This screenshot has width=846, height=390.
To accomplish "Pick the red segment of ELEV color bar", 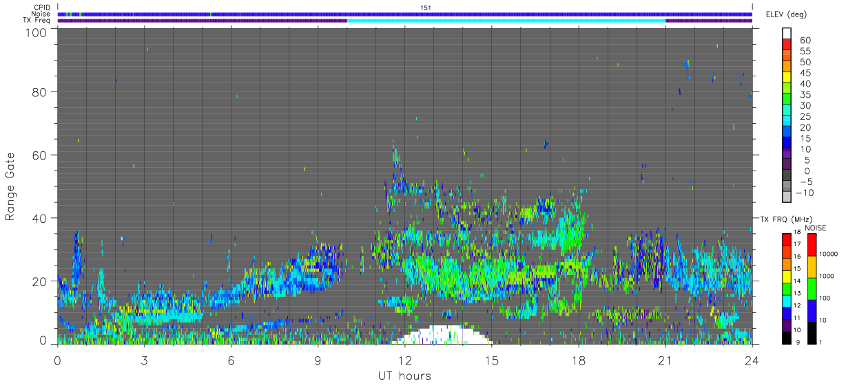I will click(x=787, y=43).
